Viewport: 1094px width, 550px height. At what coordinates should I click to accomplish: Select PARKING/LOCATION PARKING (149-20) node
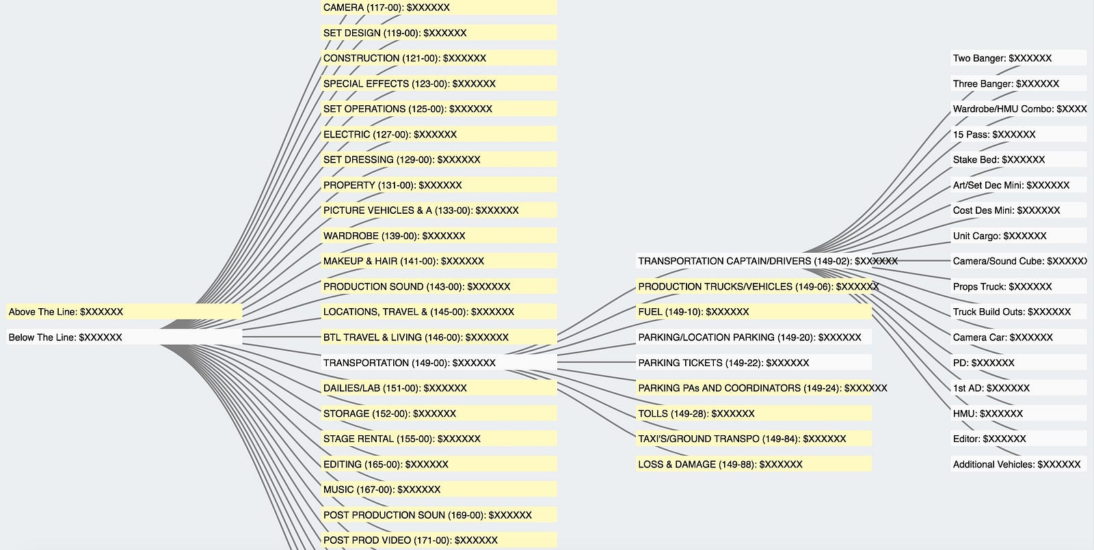pos(754,337)
